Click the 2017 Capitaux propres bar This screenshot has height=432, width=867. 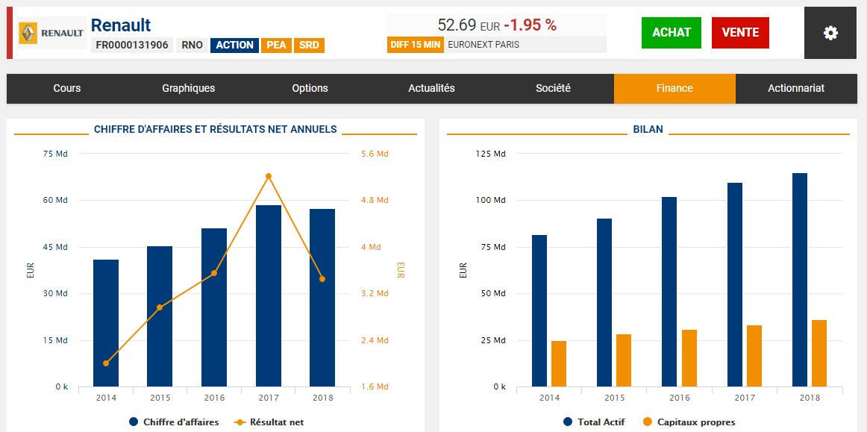pyautogui.click(x=754, y=356)
